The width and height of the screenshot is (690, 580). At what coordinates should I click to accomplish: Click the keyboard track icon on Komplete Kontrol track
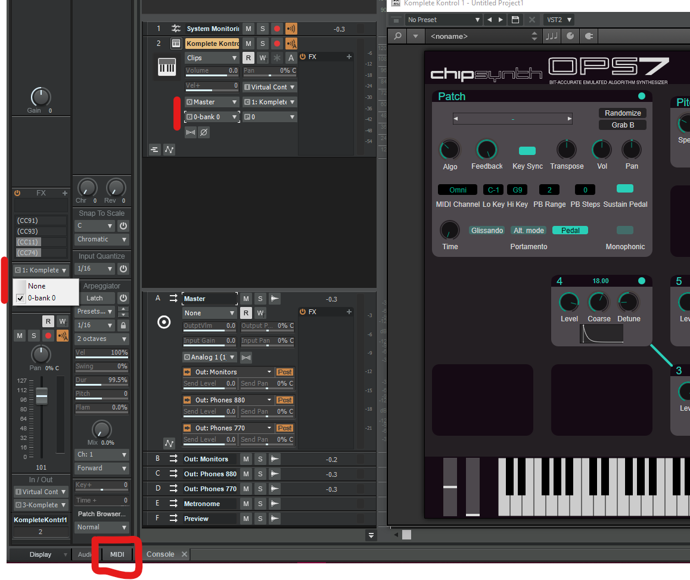click(176, 43)
